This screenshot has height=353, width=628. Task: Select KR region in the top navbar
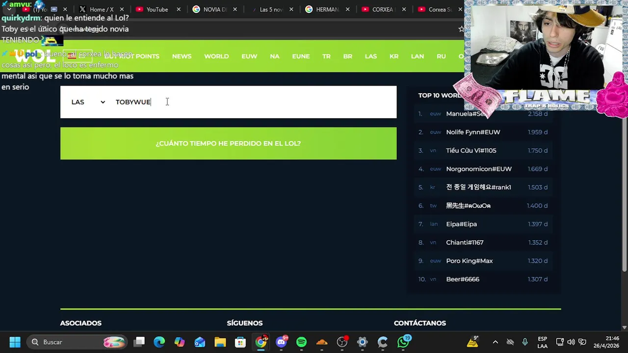[x=394, y=56]
